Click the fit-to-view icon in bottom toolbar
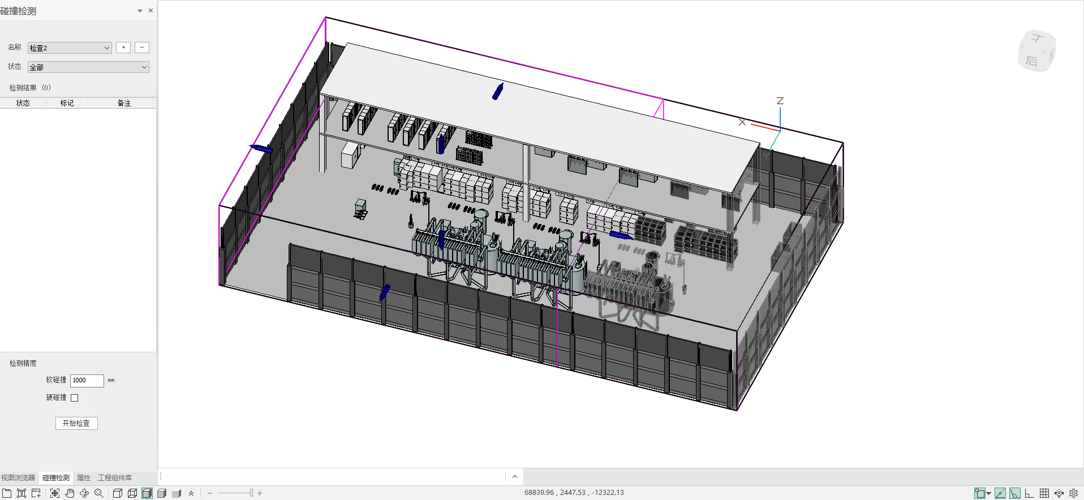The image size is (1084, 500). [x=55, y=493]
